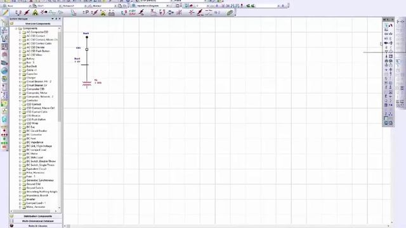Click the green map icon in left sidebar
This screenshot has width=406, height=228.
tap(4, 104)
